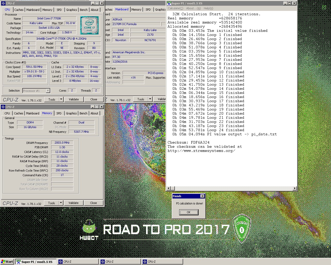The width and height of the screenshot is (331, 265).
Task: Open About...(A) menu in Super PI
Action: tap(194, 8)
